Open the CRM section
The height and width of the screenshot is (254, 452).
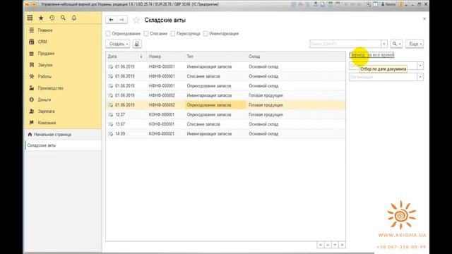[x=42, y=42]
